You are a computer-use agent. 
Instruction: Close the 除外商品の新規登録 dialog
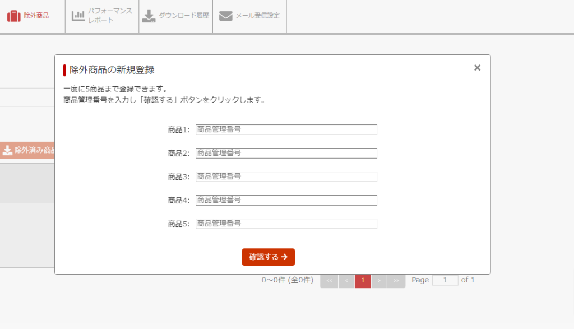click(477, 68)
